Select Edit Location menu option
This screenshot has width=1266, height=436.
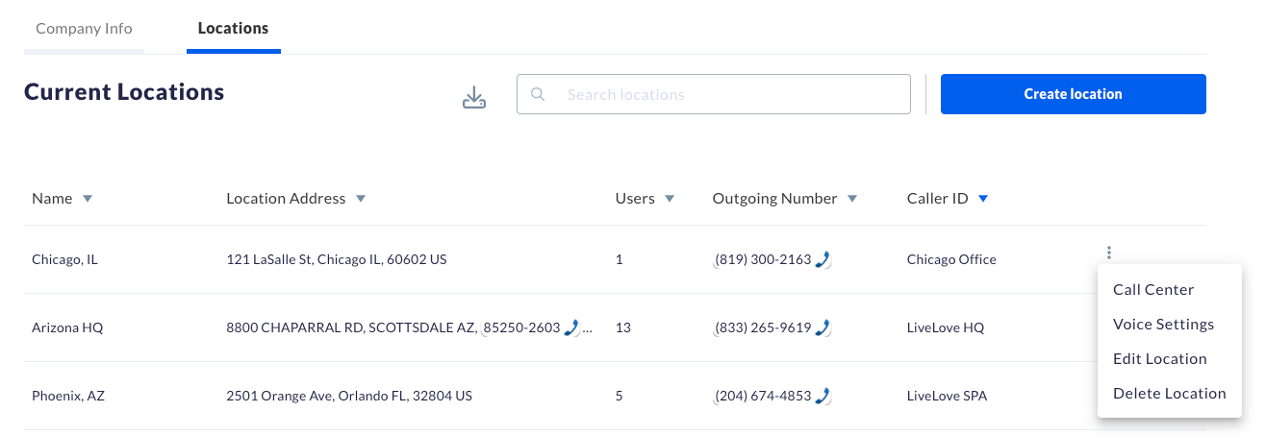(x=1159, y=358)
